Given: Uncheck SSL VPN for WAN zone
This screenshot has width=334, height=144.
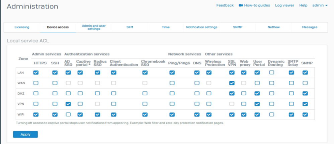Looking at the screenshot, I should [232, 83].
